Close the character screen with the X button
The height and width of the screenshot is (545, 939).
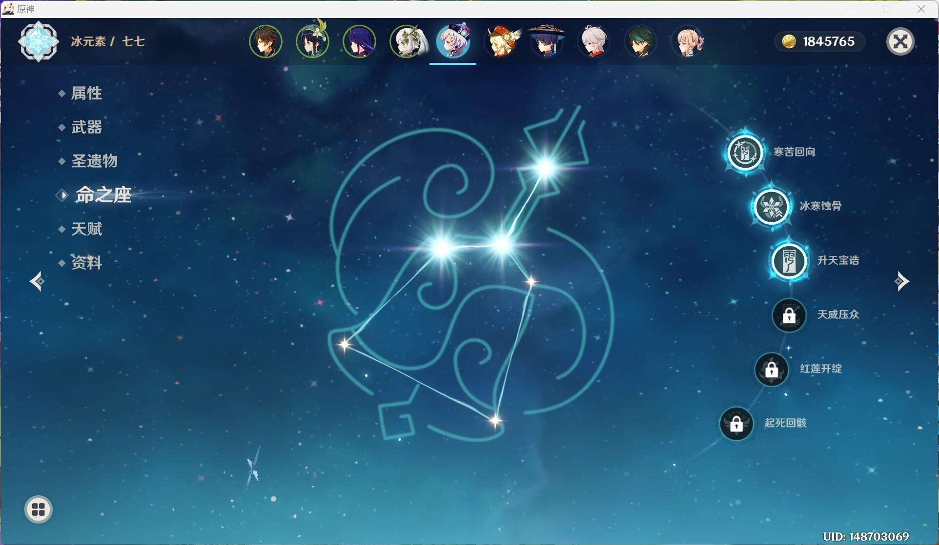click(900, 41)
